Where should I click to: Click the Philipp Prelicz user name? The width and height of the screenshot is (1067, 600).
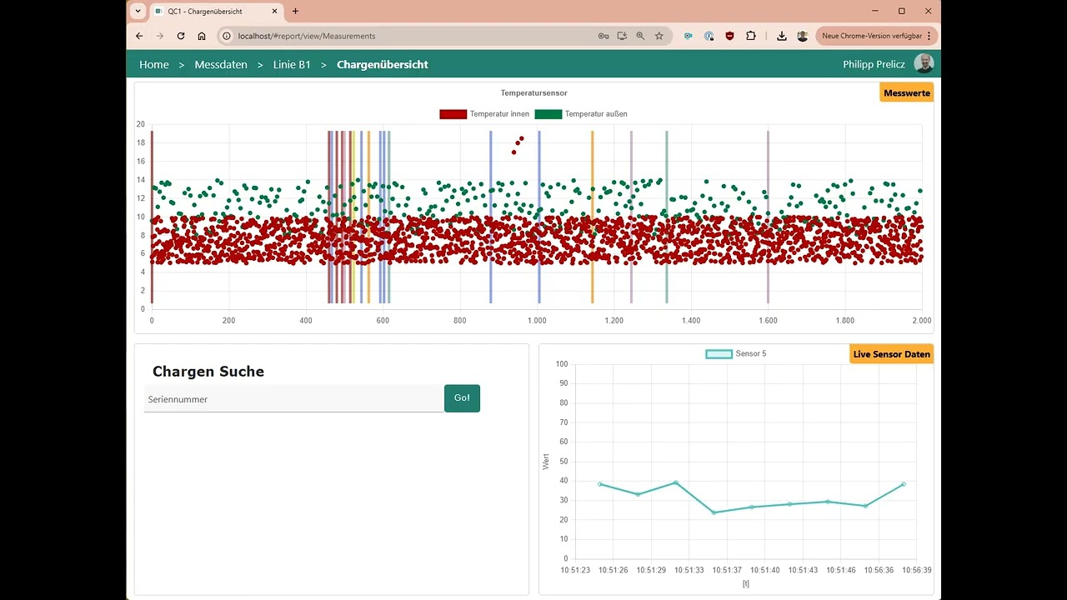874,64
